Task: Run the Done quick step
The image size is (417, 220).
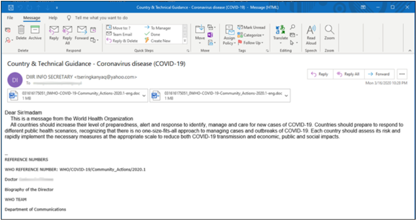Action: pos(152,34)
